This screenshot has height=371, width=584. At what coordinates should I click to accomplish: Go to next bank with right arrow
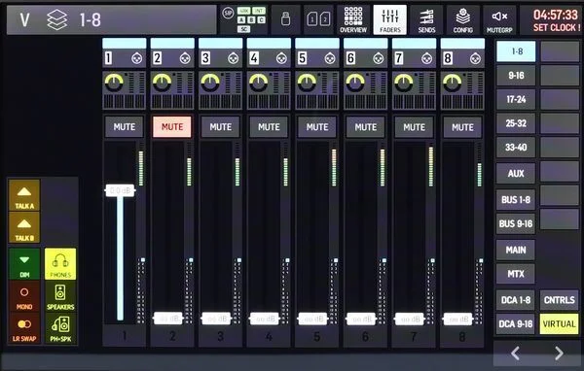pos(559,354)
